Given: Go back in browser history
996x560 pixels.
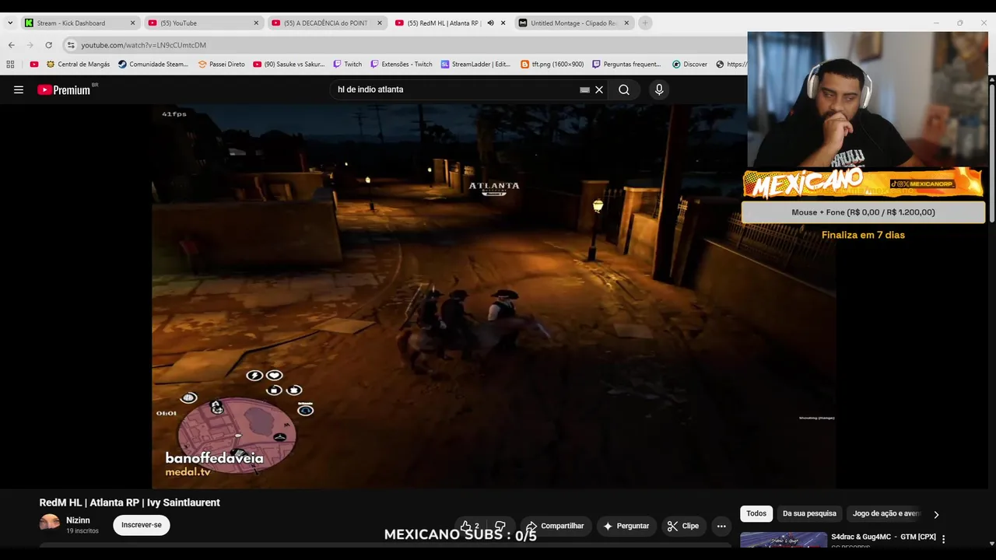Looking at the screenshot, I should click(x=11, y=45).
